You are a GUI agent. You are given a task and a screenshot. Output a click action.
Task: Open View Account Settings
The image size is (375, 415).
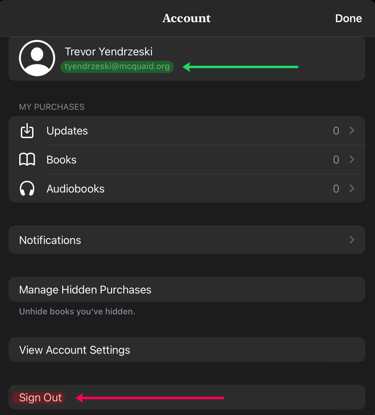(x=187, y=350)
